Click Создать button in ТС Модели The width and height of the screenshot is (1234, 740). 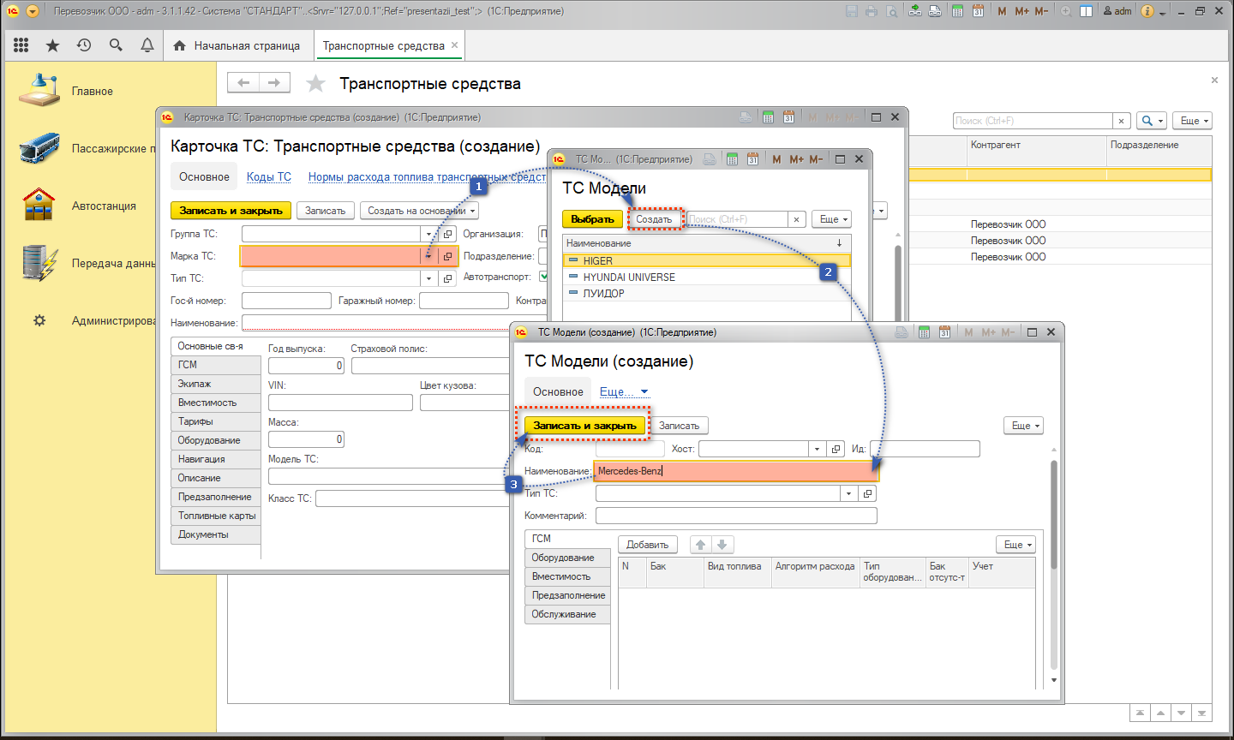[x=654, y=219]
